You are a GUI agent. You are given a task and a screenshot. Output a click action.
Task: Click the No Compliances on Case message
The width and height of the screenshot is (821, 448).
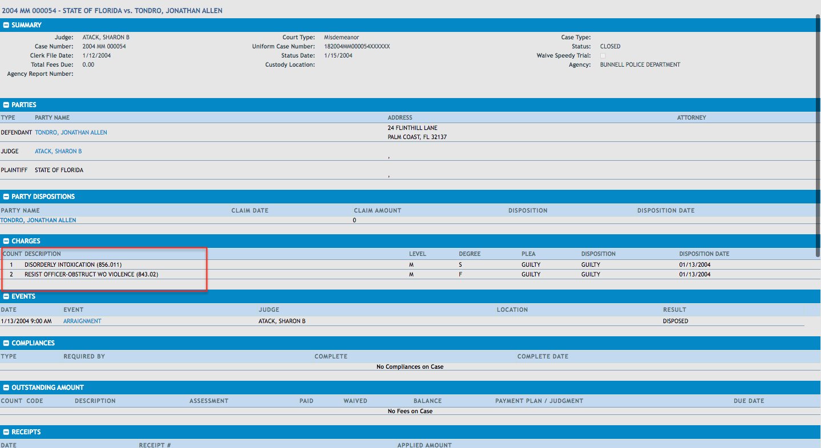410,366
